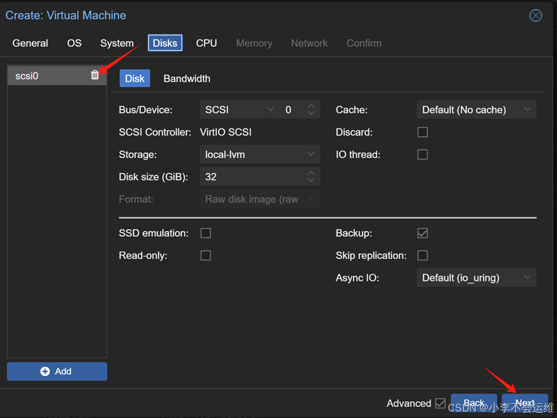Open the Network tab
The image size is (557, 418).
pos(309,43)
